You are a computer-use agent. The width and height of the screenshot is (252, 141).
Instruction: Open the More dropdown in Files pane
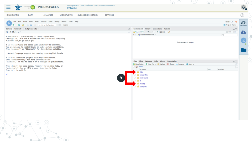pyautogui.click(x=190, y=64)
